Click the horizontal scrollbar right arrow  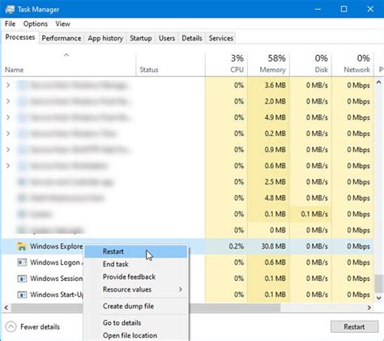[369, 308]
